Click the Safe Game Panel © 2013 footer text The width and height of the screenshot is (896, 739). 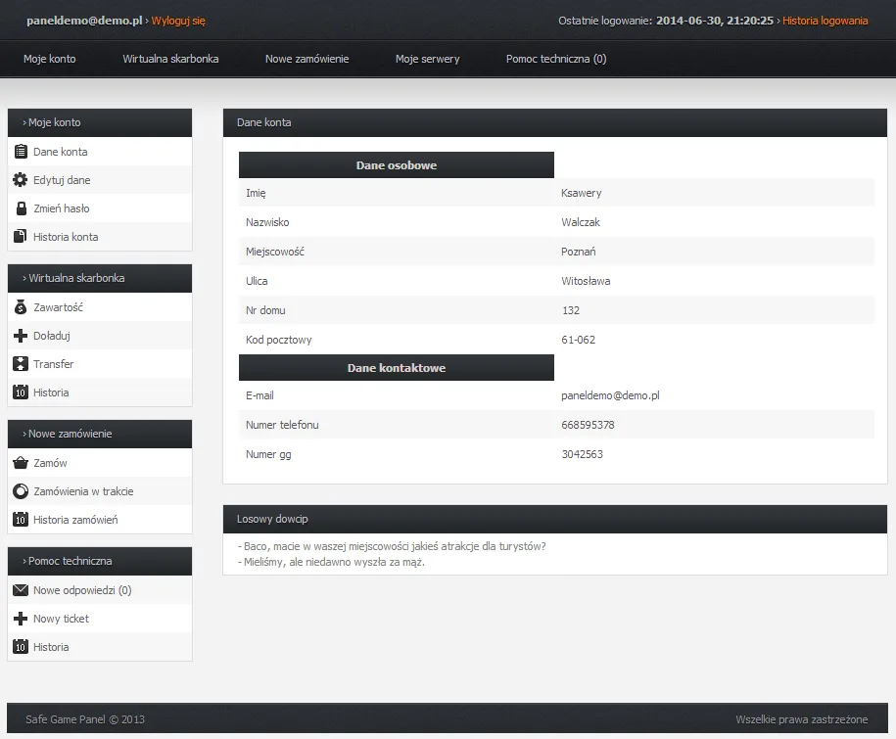click(x=85, y=719)
